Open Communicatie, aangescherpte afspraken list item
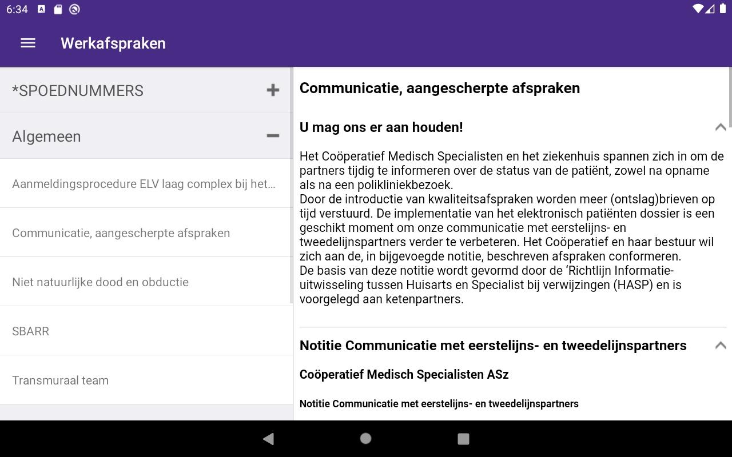The image size is (732, 457). click(146, 232)
